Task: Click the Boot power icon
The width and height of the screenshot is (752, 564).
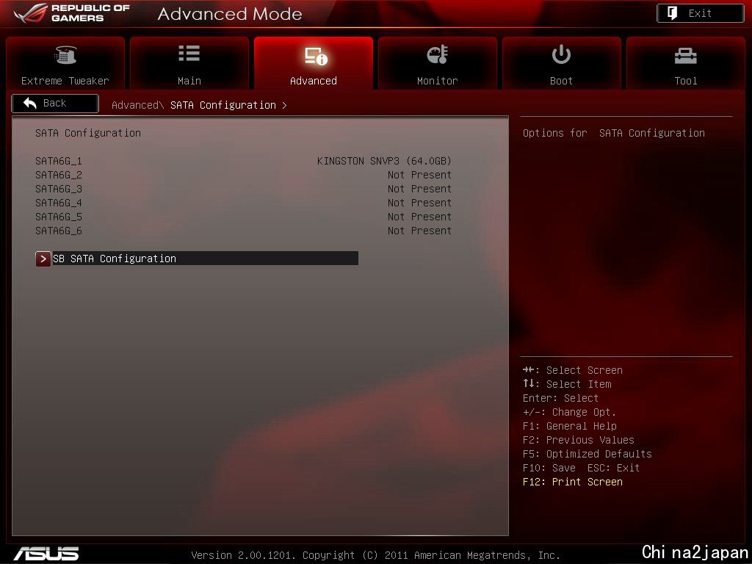Action: (x=561, y=54)
